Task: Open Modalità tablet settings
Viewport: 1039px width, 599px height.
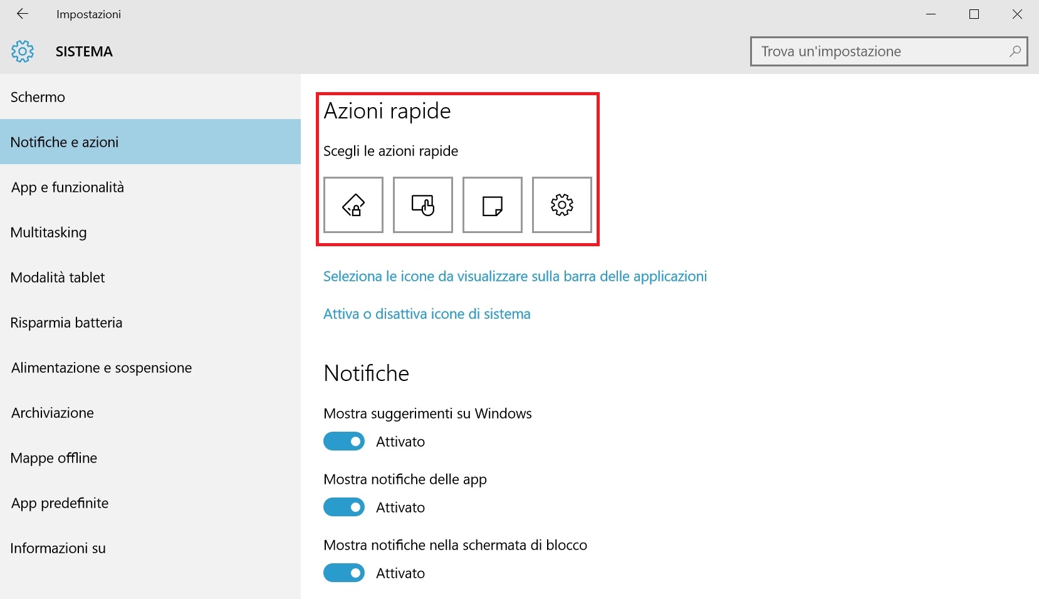Action: (150, 278)
